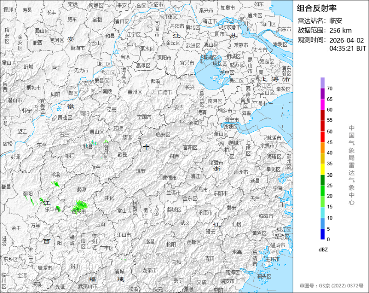Select the 0 dBZ dark blue swatch
The image size is (369, 293).
pyautogui.click(x=322, y=234)
